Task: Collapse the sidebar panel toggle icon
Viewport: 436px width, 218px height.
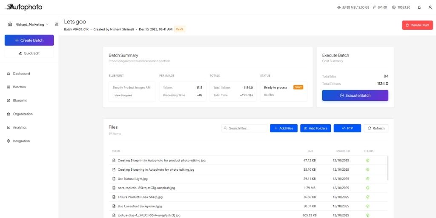Action: [57, 24]
